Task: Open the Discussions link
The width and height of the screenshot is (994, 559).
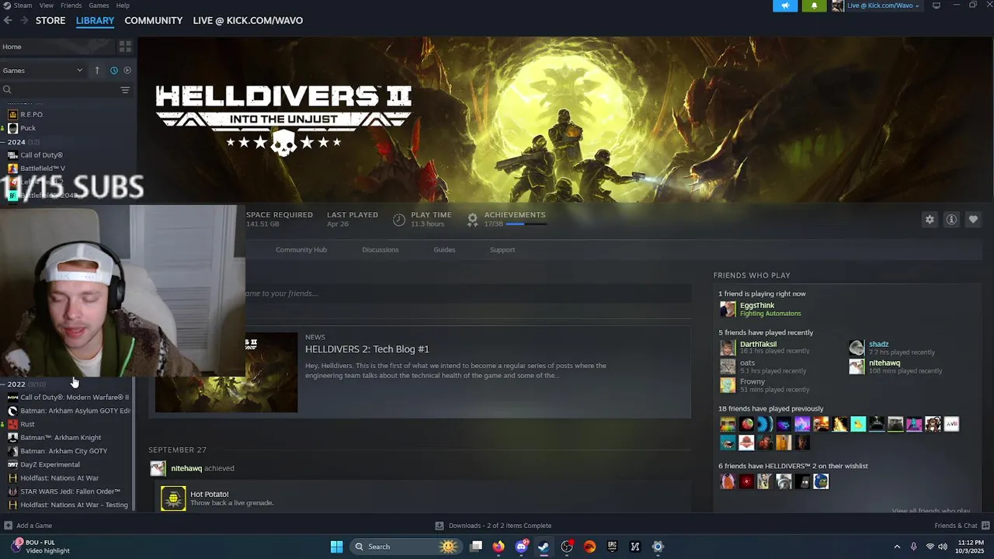Action: 381,250
